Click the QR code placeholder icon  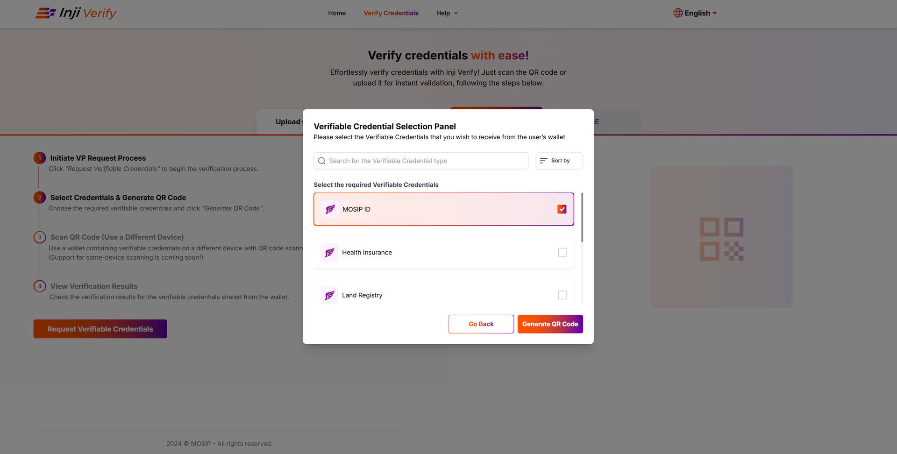click(x=721, y=239)
